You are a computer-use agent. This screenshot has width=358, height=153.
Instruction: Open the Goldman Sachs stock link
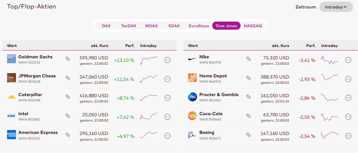pos(35,57)
